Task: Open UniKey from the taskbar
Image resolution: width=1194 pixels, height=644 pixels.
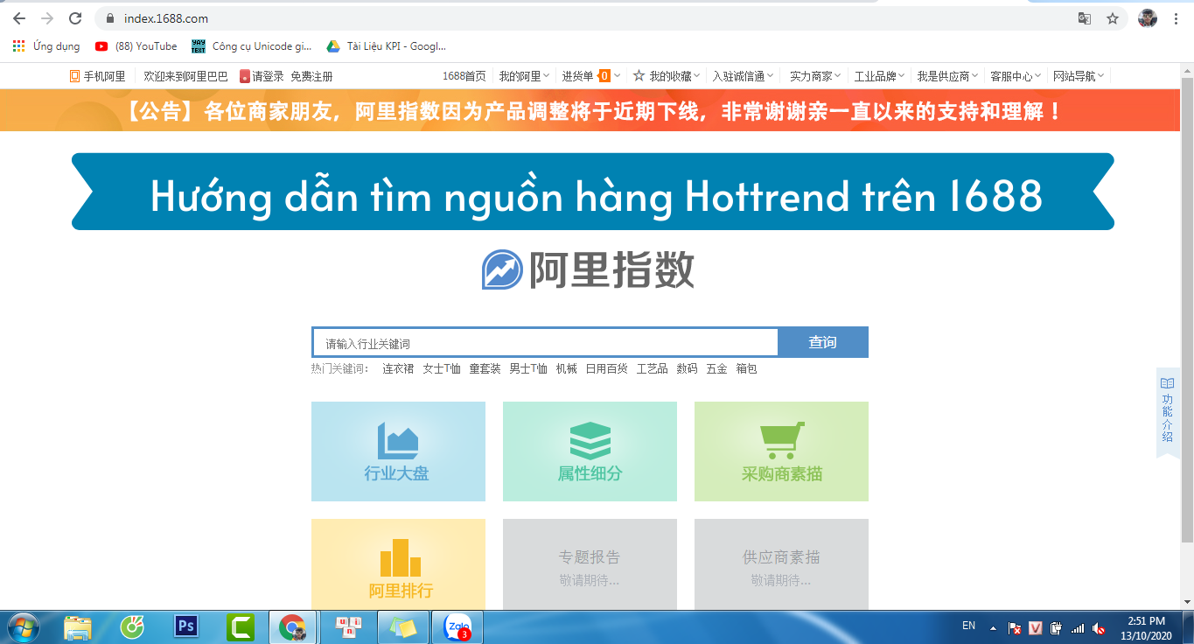Action: point(349,627)
